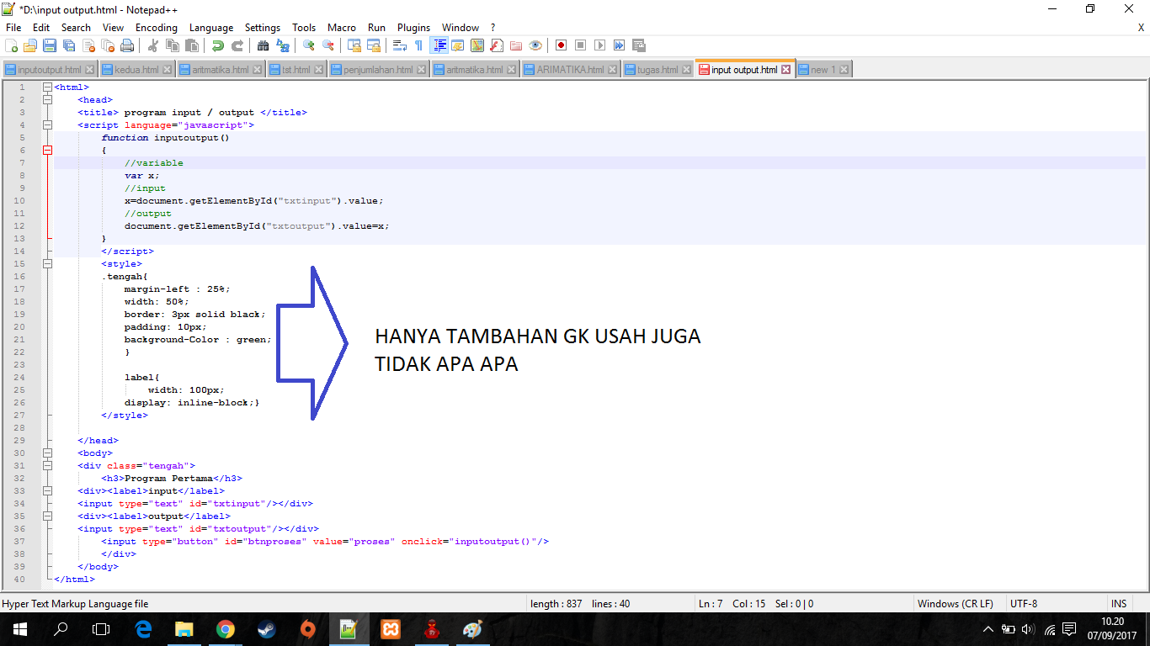
Task: Toggle Synchronize Horizontal Scrolling
Action: pyautogui.click(x=374, y=45)
